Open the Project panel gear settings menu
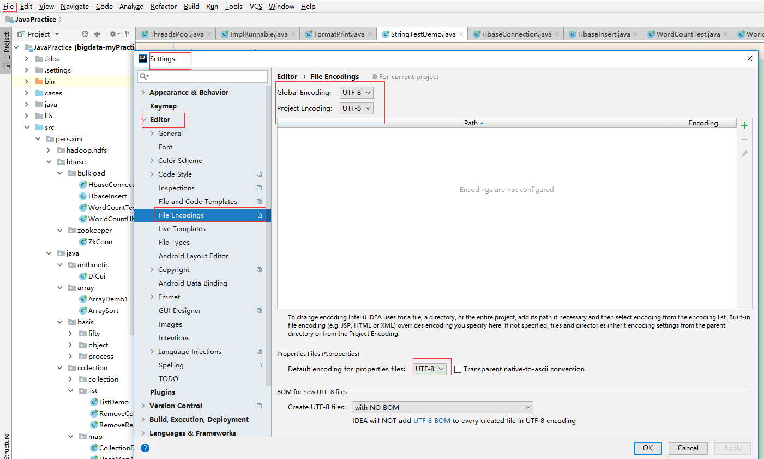The height and width of the screenshot is (459, 764). (x=113, y=34)
